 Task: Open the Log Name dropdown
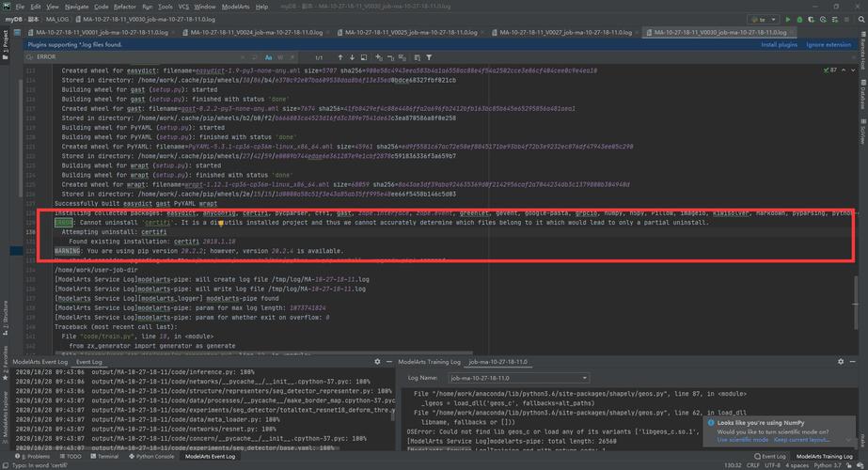(518, 378)
